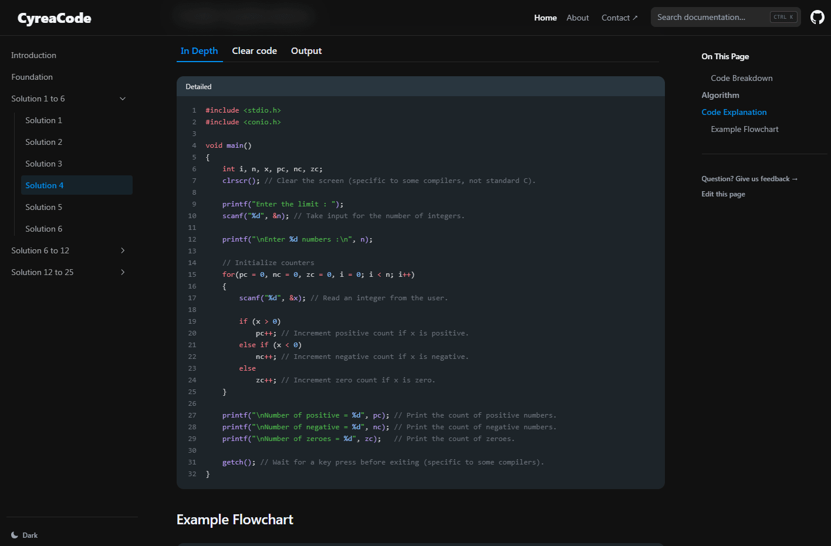Jump to Code Explanation section
Viewport: 831px width, 546px height.
734,112
